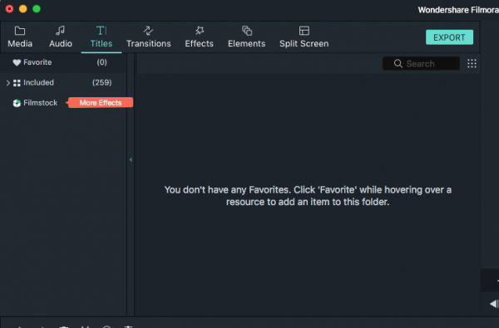Click the Filmstock cube icon
The image size is (499, 328).
[x=17, y=103]
